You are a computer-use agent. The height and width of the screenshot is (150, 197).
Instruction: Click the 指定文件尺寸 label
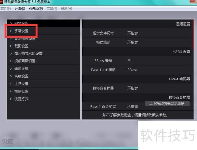point(103,33)
